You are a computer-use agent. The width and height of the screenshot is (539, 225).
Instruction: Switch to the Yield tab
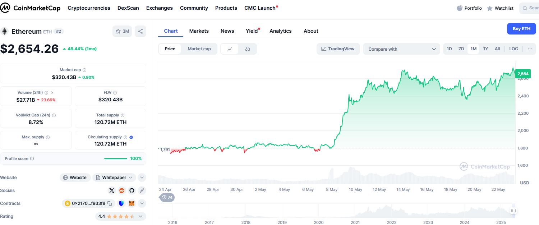coord(252,31)
